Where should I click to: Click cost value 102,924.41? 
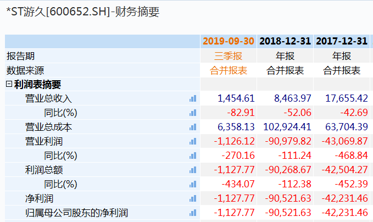pos(287,127)
